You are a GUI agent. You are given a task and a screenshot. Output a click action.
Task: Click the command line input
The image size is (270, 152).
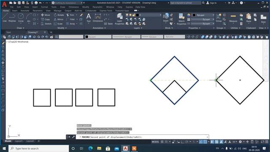[x=142, y=137]
